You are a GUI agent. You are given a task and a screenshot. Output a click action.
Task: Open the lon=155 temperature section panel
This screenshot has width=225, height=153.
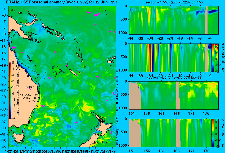[x=174, y=20]
